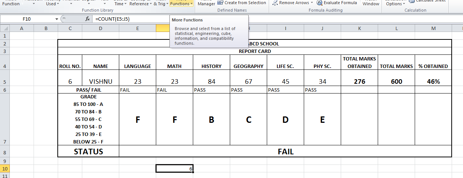Select the PASS/ FAIL label cell

88,90
